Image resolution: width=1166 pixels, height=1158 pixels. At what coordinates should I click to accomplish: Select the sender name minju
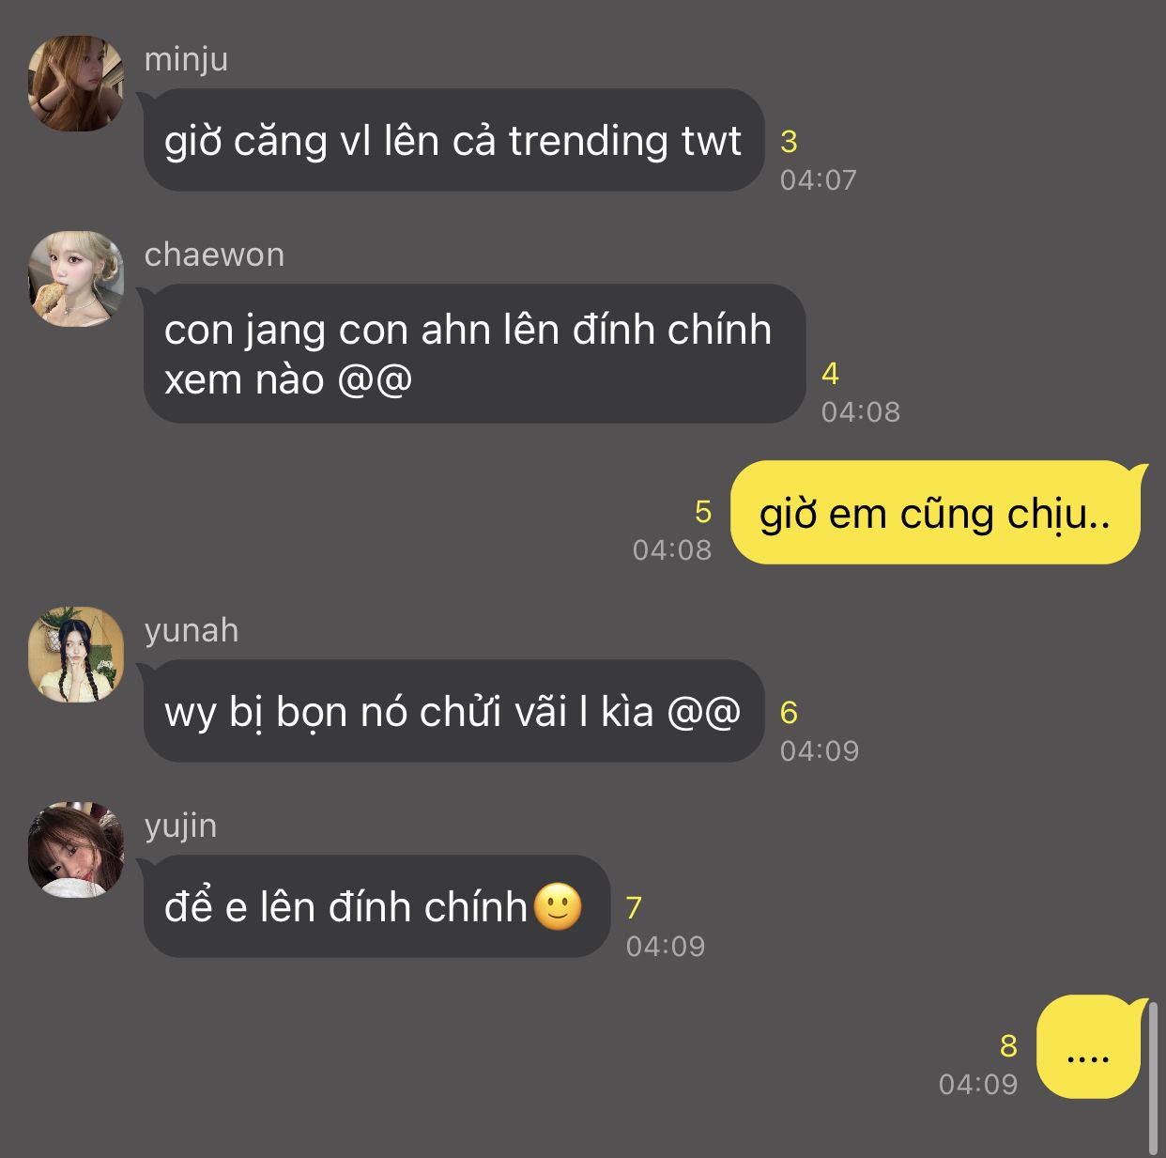click(x=186, y=59)
